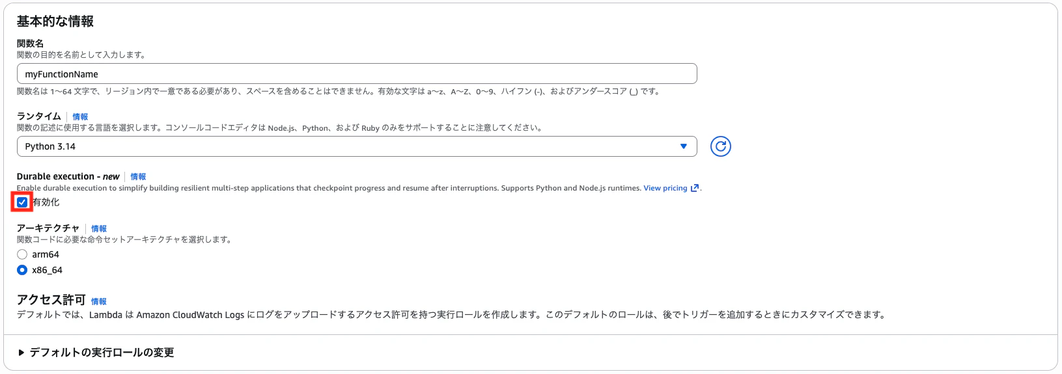This screenshot has width=1062, height=374.
Task: Click 関数の目的を名前として入力します hint text
Action: [81, 55]
